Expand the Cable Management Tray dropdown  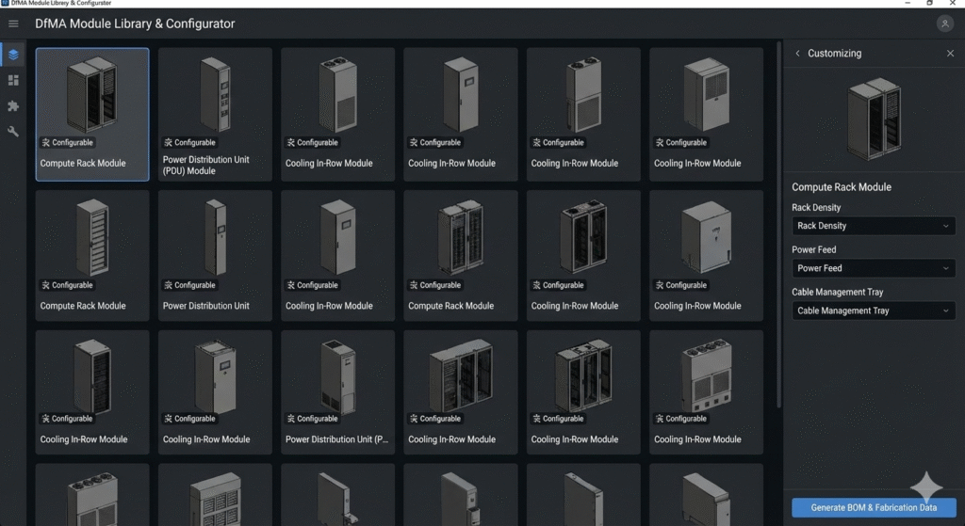(x=874, y=311)
